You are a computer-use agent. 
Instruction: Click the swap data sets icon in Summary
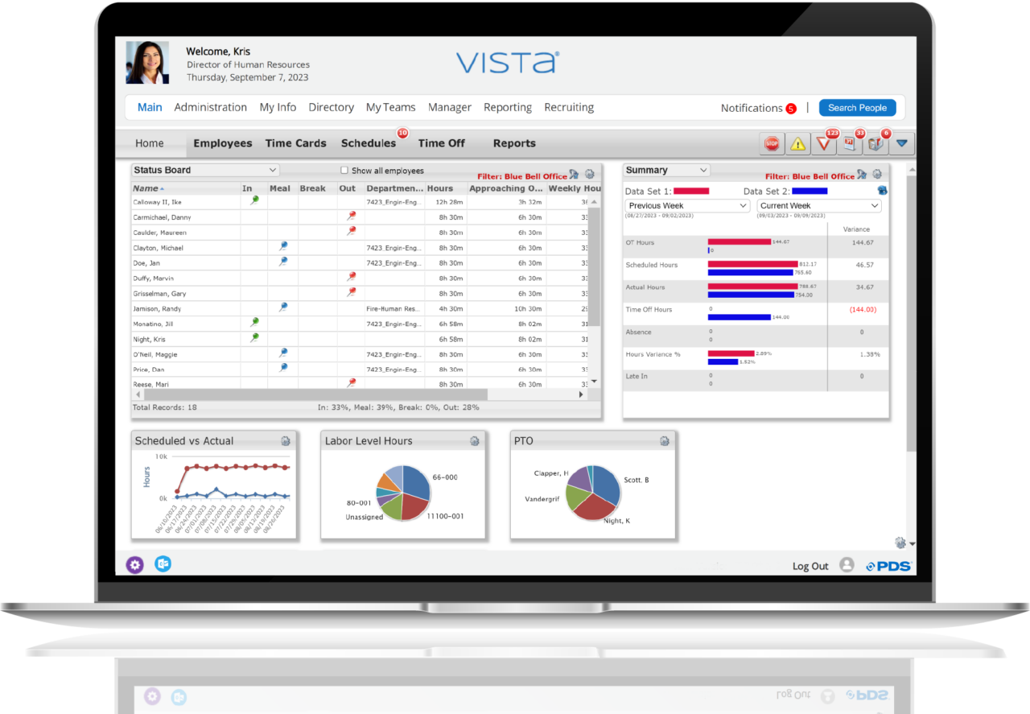tap(882, 191)
